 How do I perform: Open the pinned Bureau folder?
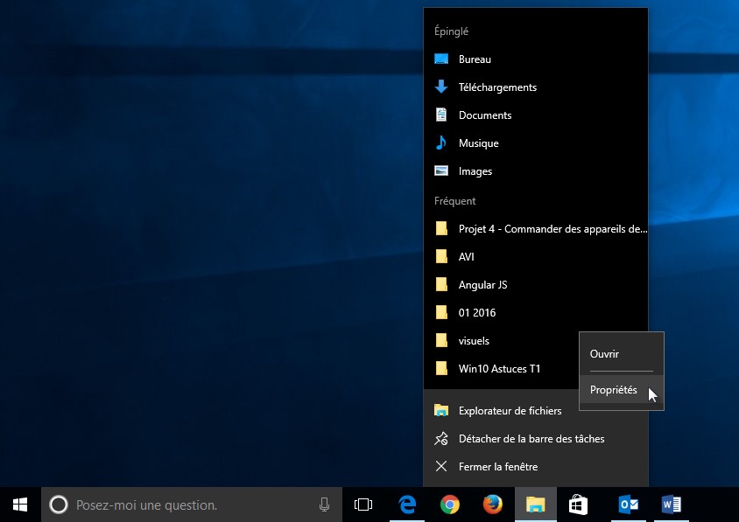(475, 59)
